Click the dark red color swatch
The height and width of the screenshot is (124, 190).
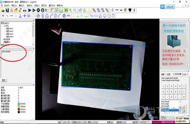click(19, 109)
